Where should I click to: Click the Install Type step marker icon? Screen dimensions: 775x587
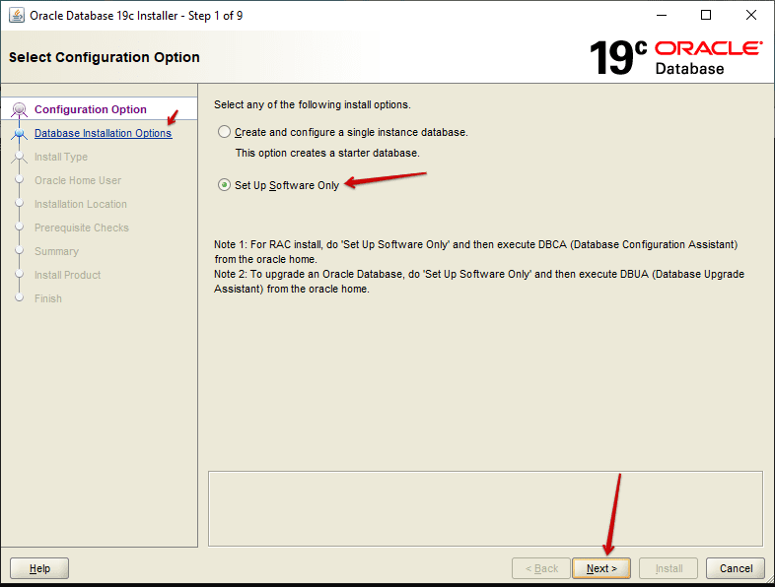tap(20, 157)
